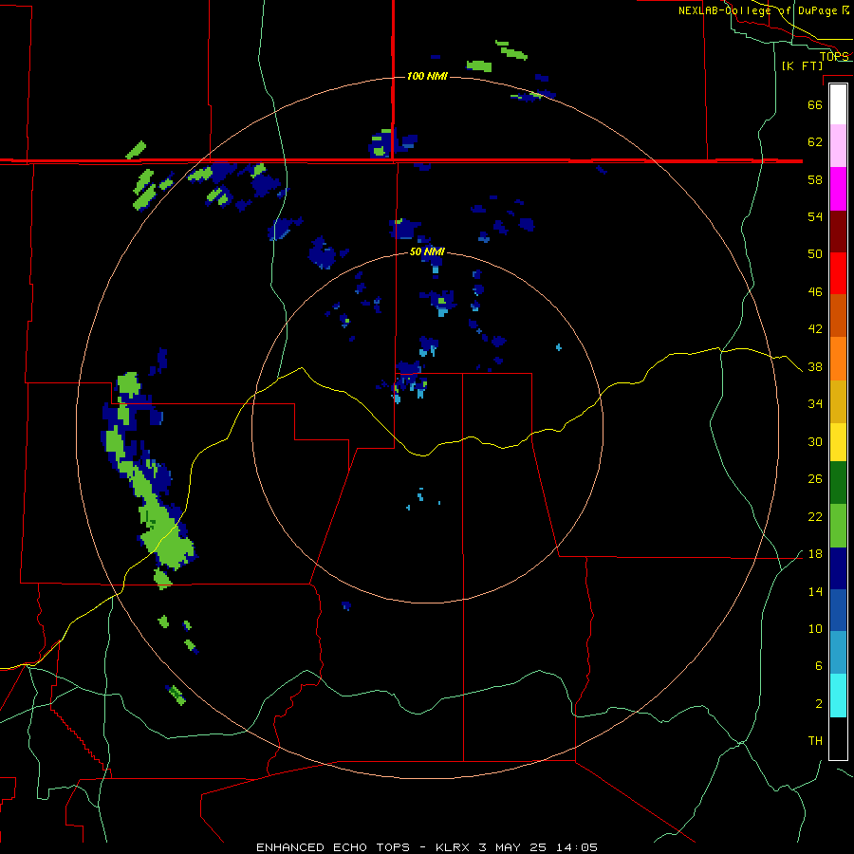Pick the bright orange legend swatch
The width and height of the screenshot is (854, 854).
(838, 359)
